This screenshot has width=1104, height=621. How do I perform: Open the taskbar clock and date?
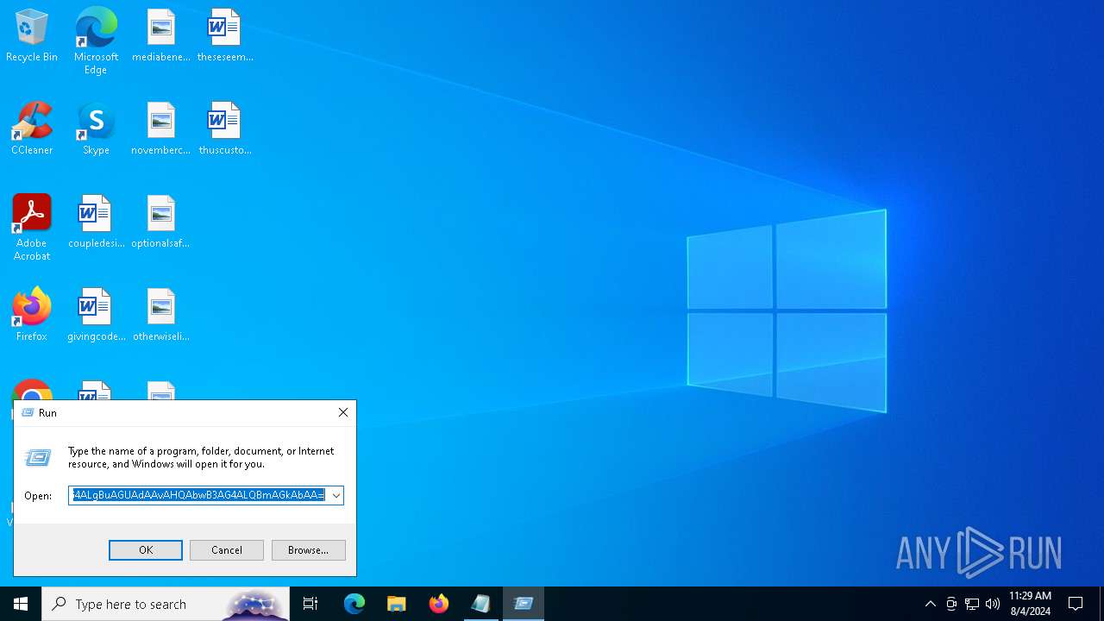tap(1030, 604)
